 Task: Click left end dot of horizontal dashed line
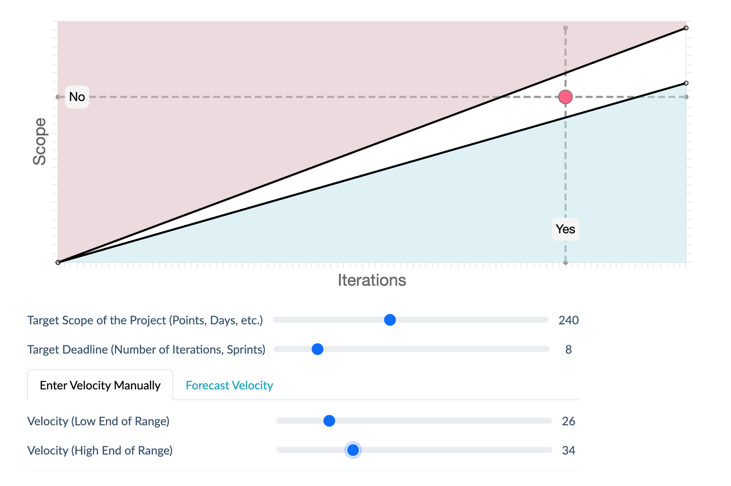58,97
